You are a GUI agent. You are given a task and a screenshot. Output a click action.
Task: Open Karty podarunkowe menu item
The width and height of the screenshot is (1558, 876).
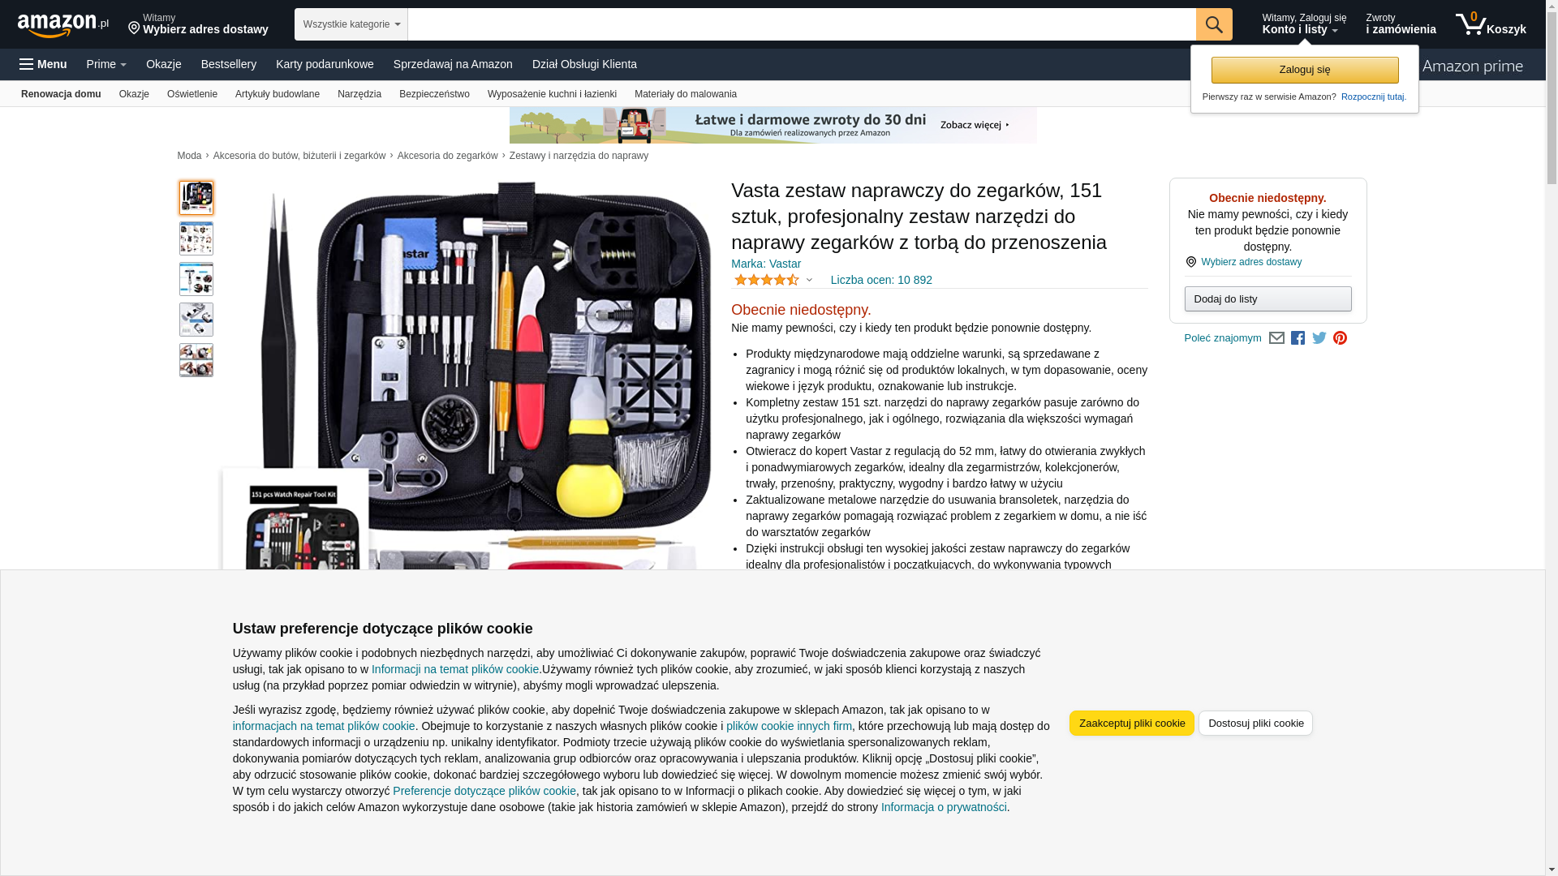point(325,64)
